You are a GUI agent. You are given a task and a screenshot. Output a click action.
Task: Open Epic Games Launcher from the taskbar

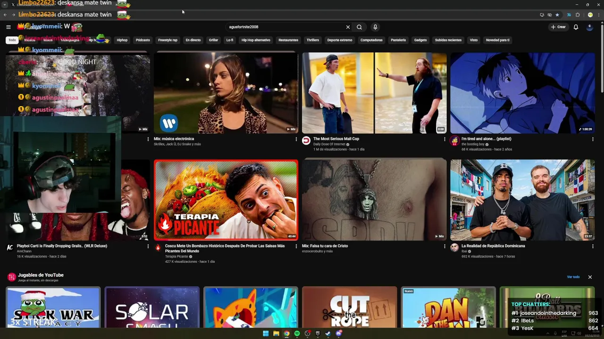[318, 333]
